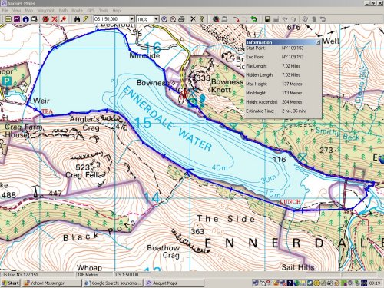Switch to Yahoo! Messenger taskbar button

(51, 283)
